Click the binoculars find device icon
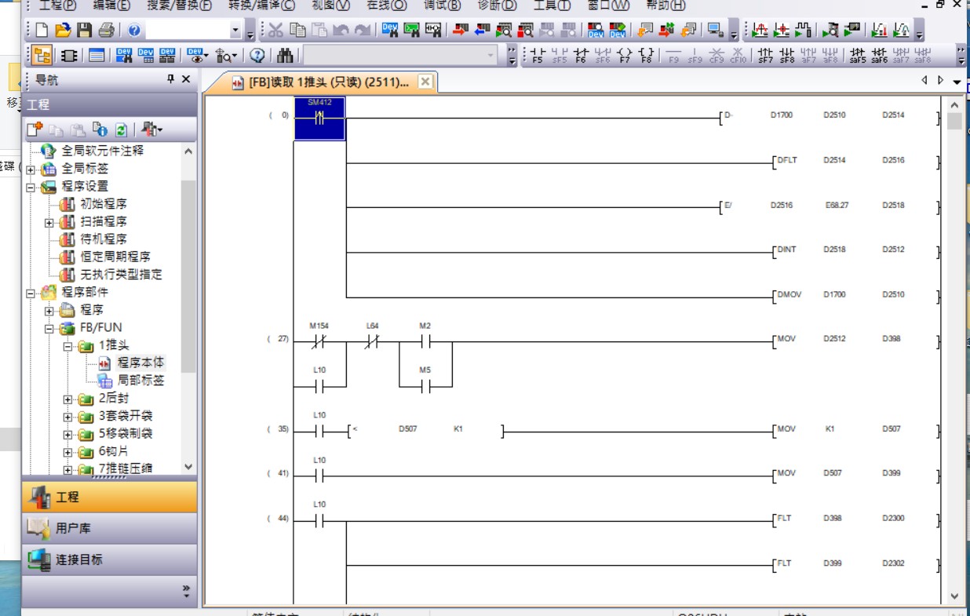Screen dimensions: 970x616 tap(285, 56)
